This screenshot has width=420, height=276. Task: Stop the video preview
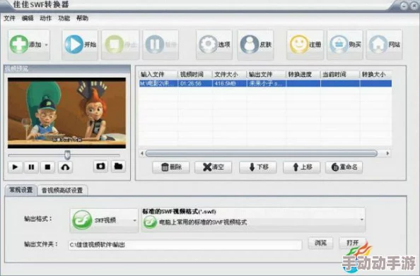47,167
